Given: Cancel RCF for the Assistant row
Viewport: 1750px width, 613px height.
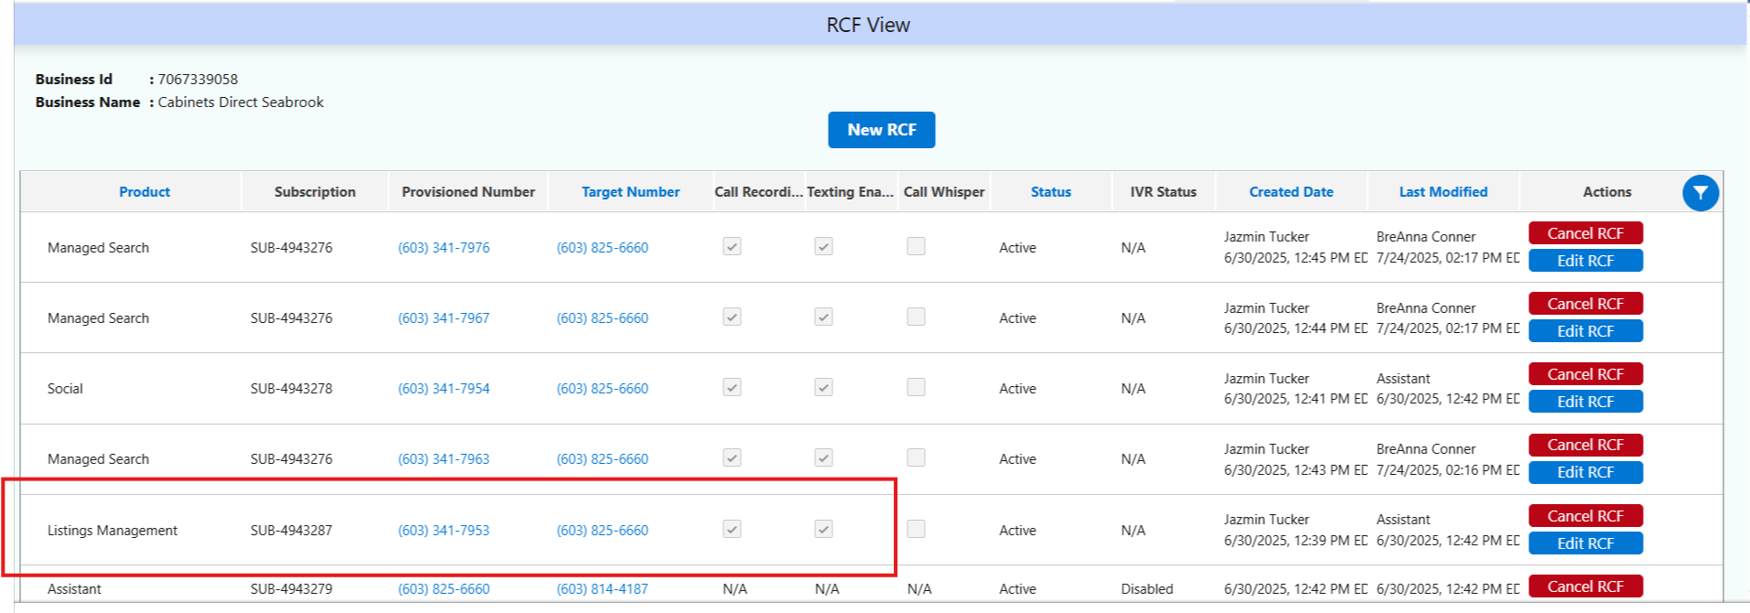Looking at the screenshot, I should [x=1585, y=586].
